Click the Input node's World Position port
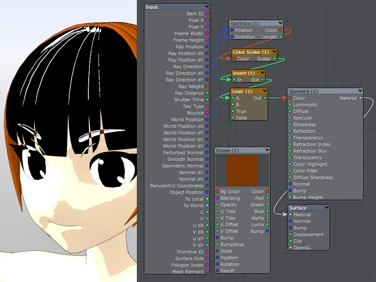Image resolution: width=376 pixels, height=282 pixels. pos(207,120)
